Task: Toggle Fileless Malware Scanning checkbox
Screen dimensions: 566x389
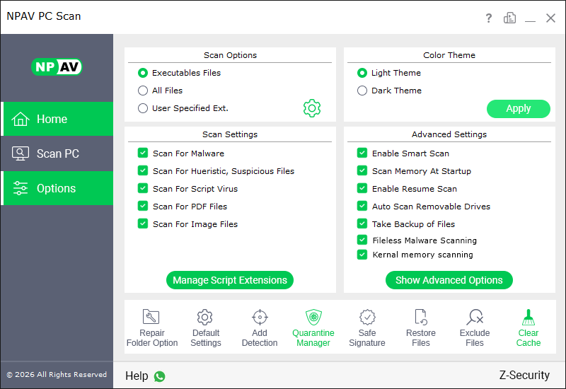Action: pos(362,240)
